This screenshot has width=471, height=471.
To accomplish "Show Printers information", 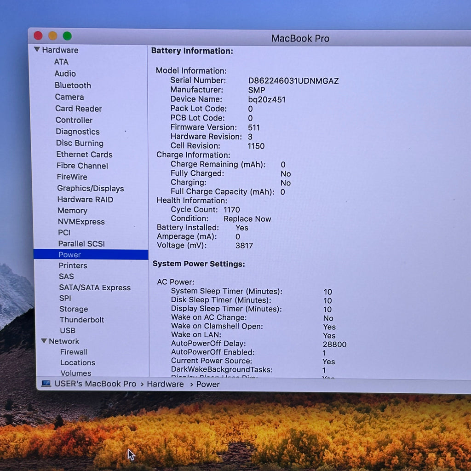I will [x=73, y=265].
